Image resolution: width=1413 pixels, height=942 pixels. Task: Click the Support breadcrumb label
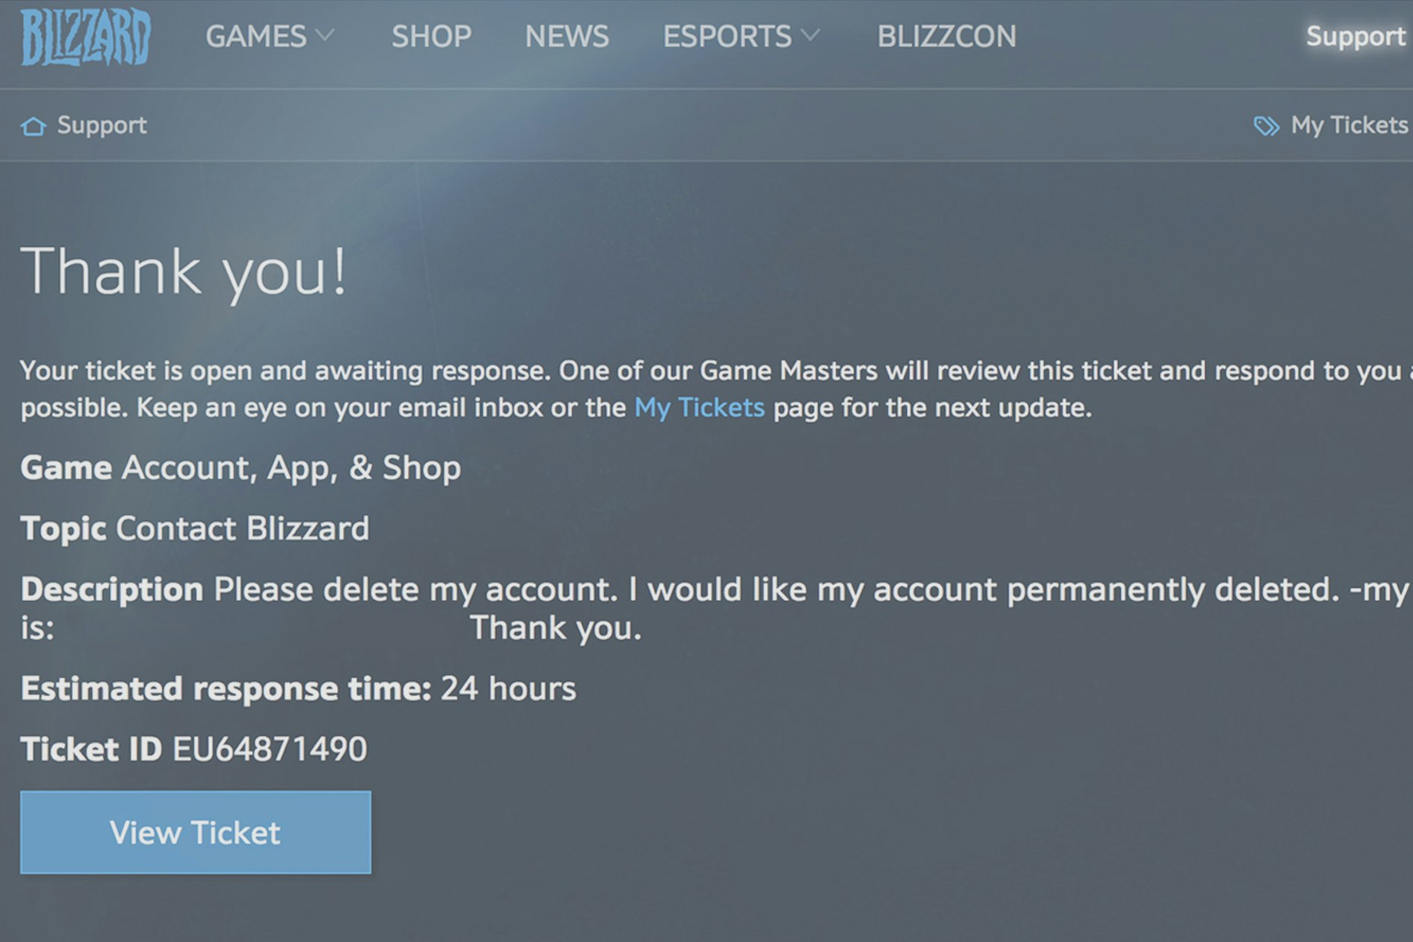[x=103, y=126]
